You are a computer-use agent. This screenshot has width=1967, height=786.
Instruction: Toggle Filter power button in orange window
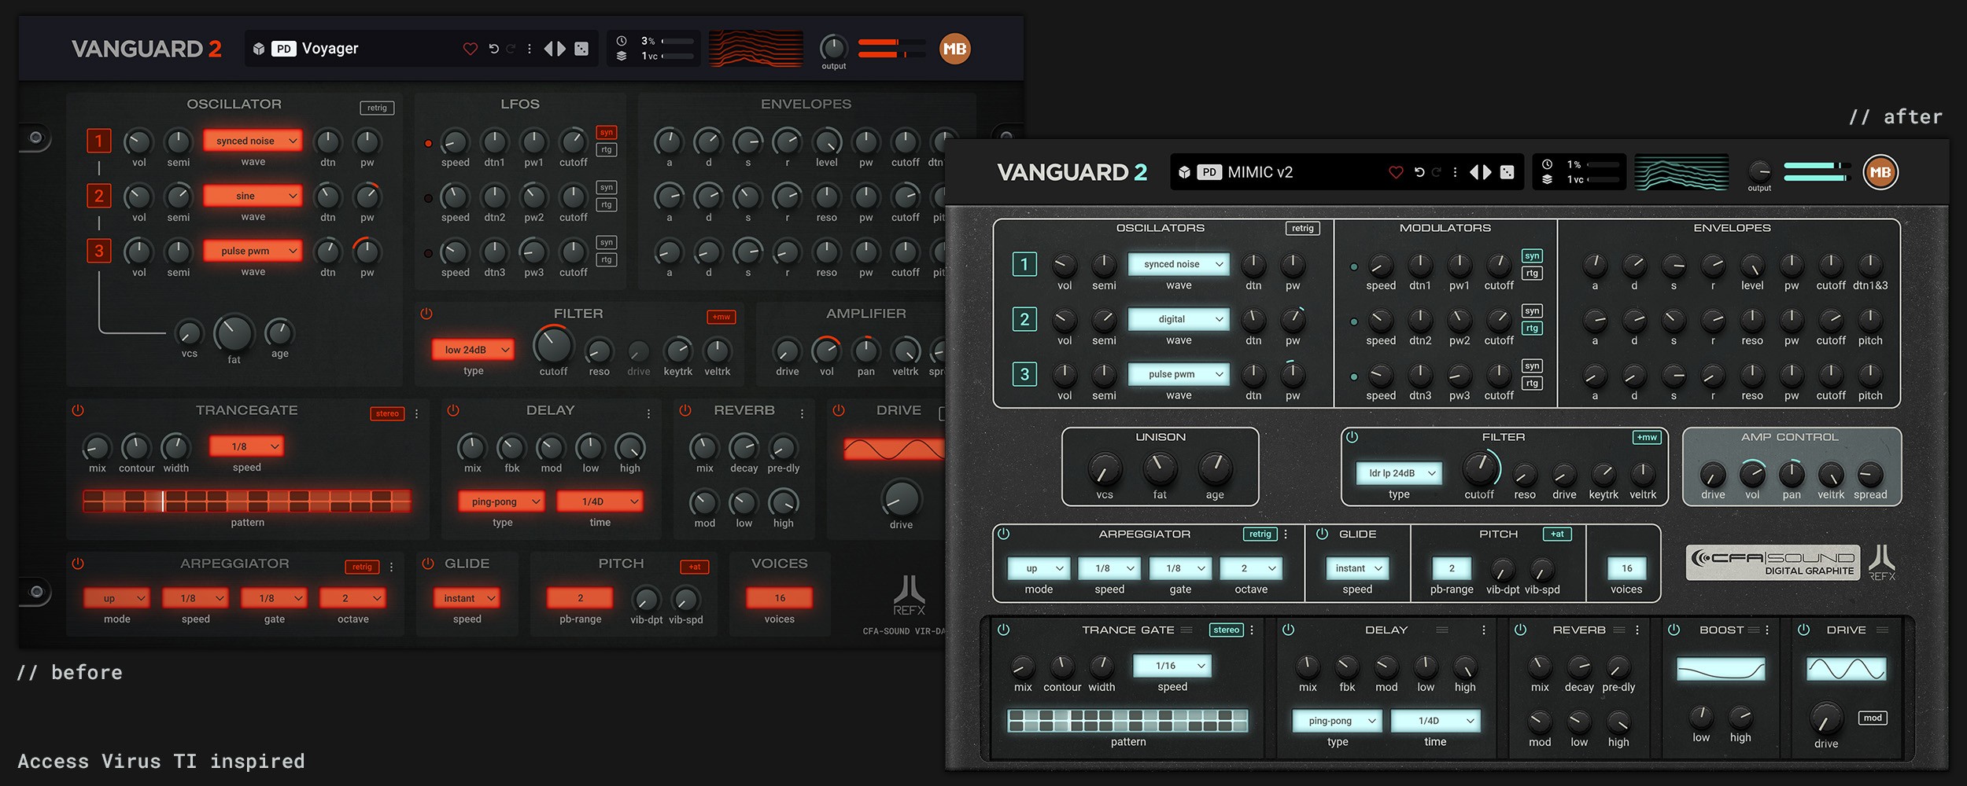coord(426,314)
